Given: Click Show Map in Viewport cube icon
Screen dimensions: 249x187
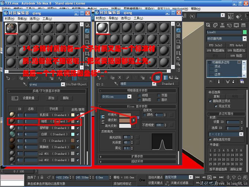Looking at the screenshot, I should (x=158, y=78).
